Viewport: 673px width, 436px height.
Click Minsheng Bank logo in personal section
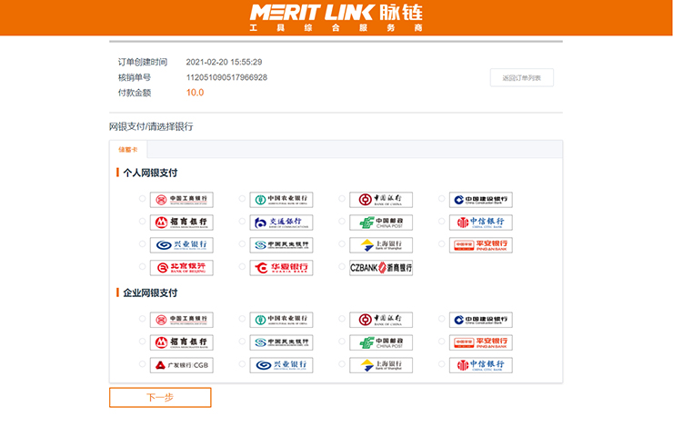tap(281, 245)
